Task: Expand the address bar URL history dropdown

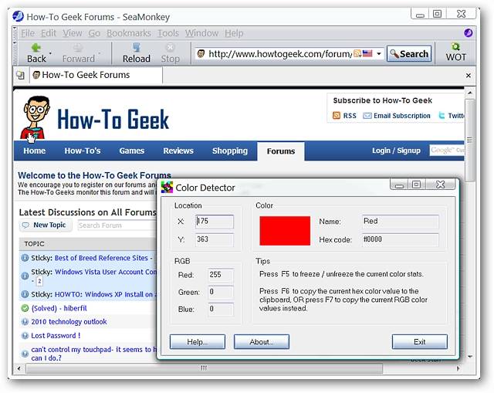Action: pyautogui.click(x=379, y=54)
